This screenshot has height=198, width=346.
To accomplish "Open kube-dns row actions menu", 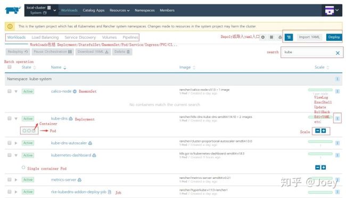I will click(337, 118).
